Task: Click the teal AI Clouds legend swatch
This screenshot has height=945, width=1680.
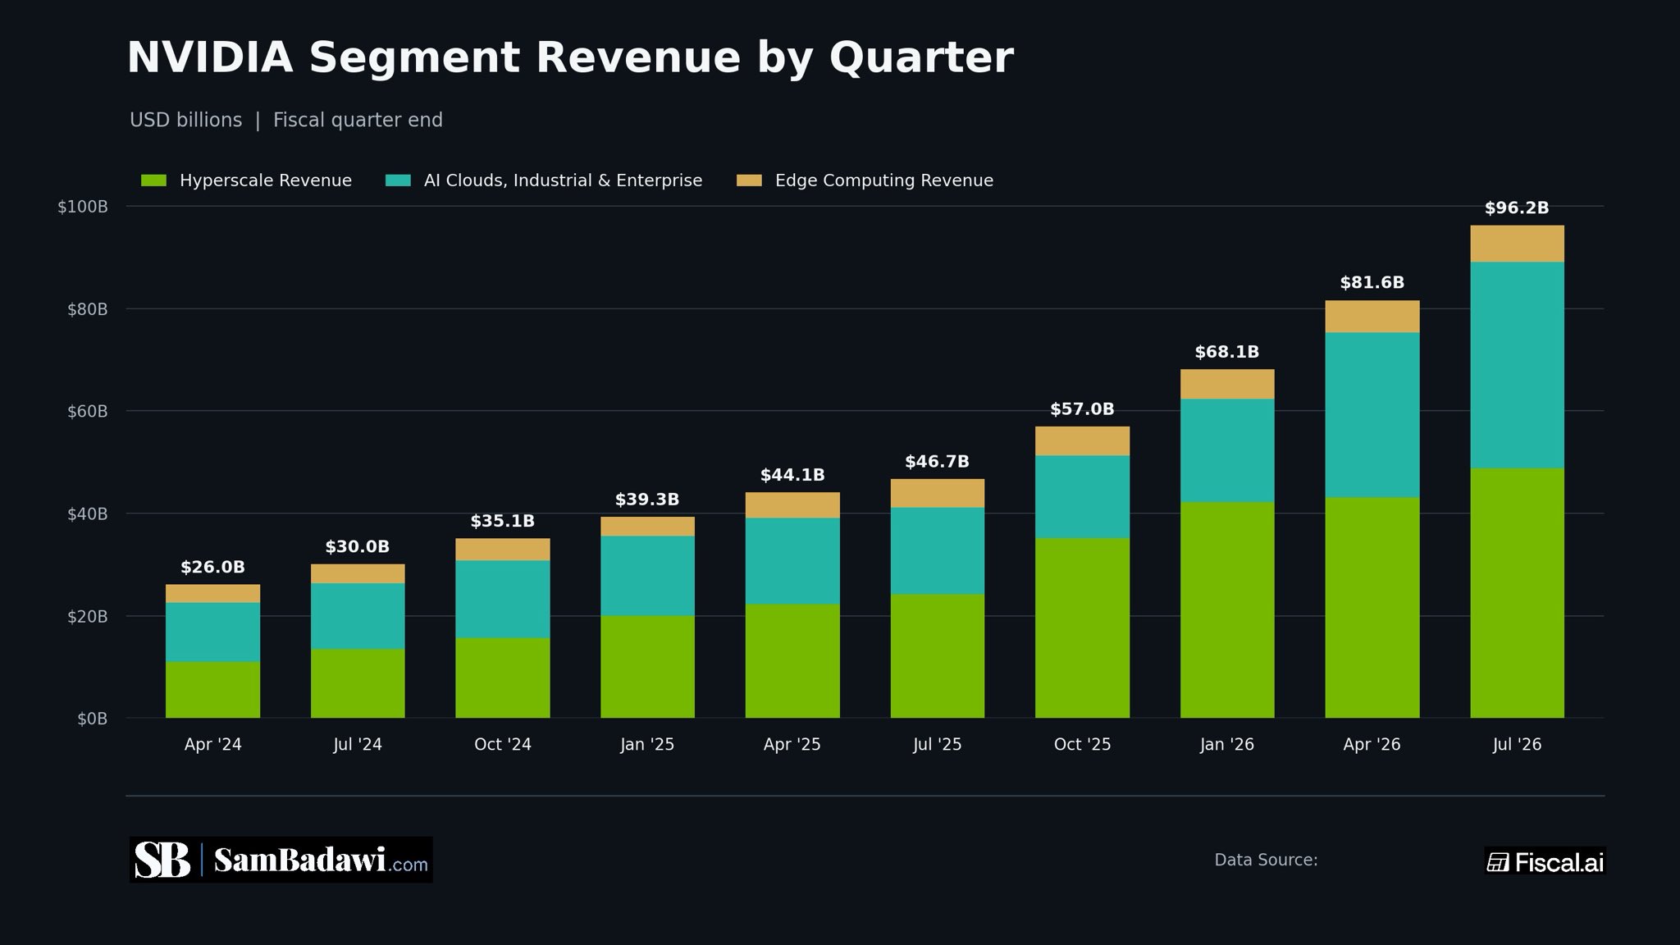Action: (398, 180)
